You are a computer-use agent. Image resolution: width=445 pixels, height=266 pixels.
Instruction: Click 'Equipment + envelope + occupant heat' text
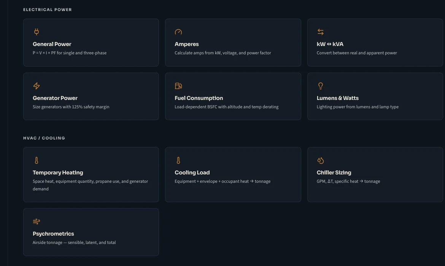(x=222, y=182)
